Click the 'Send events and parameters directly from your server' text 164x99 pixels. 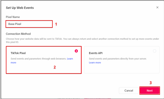tap(118, 59)
